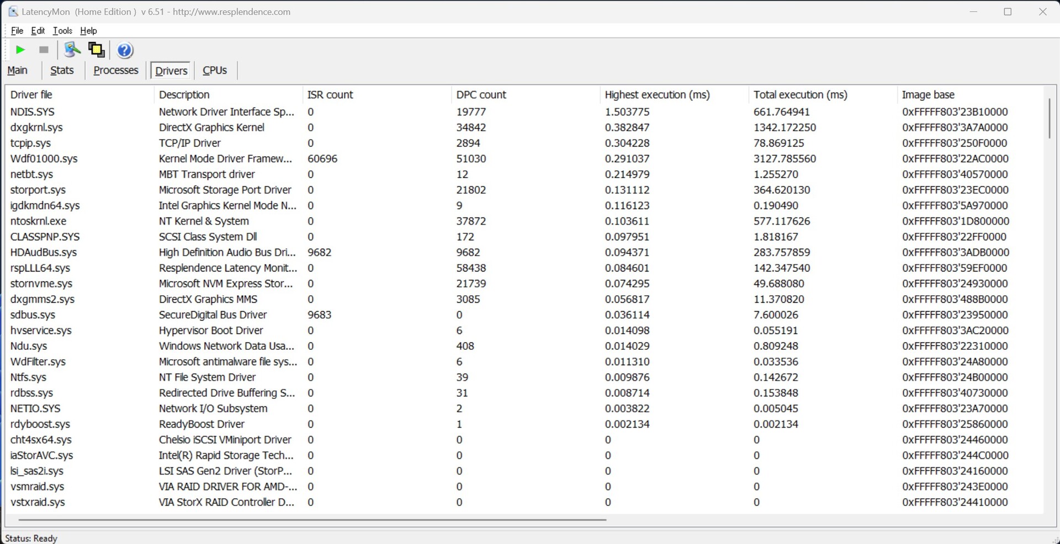The image size is (1060, 544).
Task: Click the ISR count value 60696
Action: point(322,158)
